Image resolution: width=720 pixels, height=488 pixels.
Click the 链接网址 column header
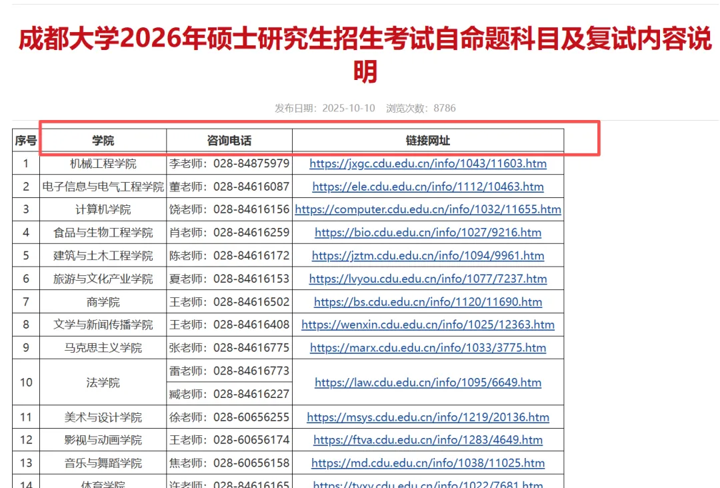[x=428, y=141]
